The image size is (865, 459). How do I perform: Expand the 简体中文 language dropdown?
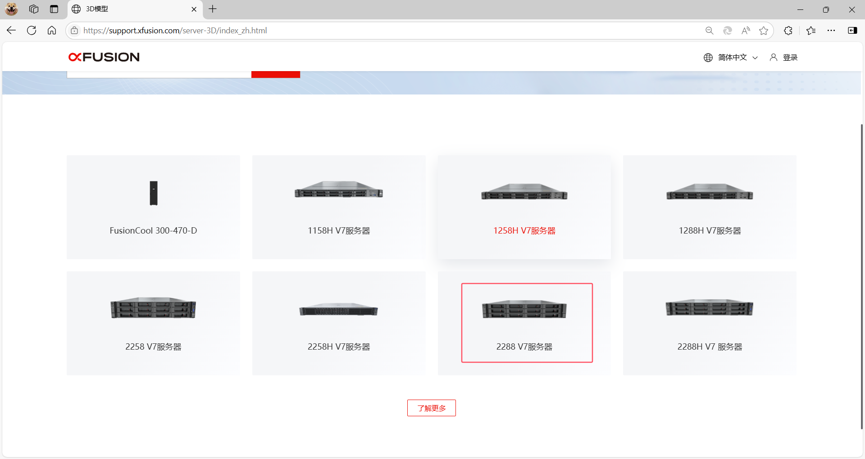click(x=738, y=58)
